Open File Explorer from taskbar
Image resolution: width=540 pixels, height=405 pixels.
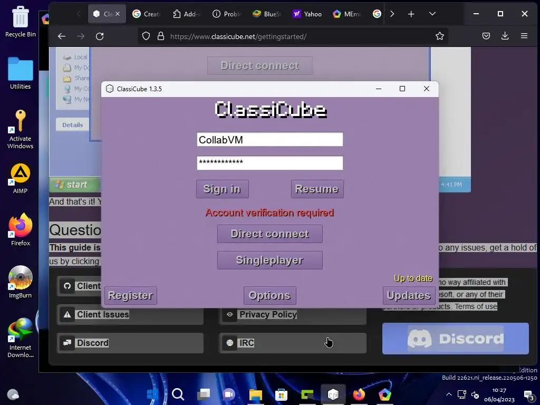256,394
